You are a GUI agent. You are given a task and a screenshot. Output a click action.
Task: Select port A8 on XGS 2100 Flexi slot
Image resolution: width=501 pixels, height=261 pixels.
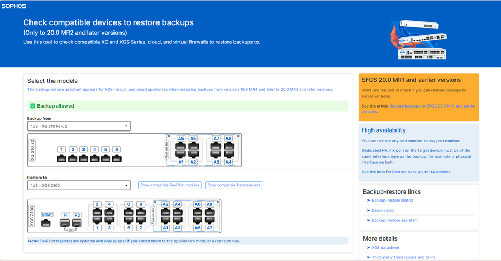click(x=210, y=212)
